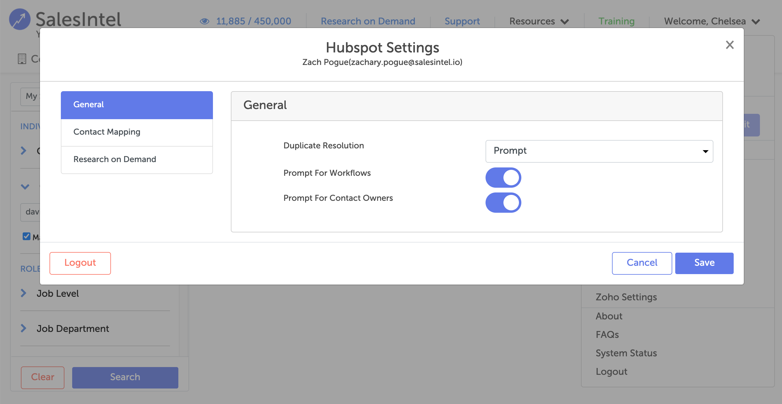Viewport: 782px width, 404px height.
Task: Open System Status in user menu
Action: click(x=626, y=353)
